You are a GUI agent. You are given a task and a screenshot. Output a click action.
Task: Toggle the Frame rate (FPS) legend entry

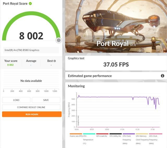pyautogui.click(x=76, y=135)
